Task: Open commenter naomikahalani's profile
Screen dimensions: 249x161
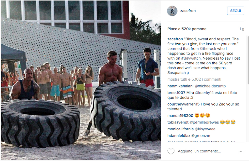Action: pos(180,86)
